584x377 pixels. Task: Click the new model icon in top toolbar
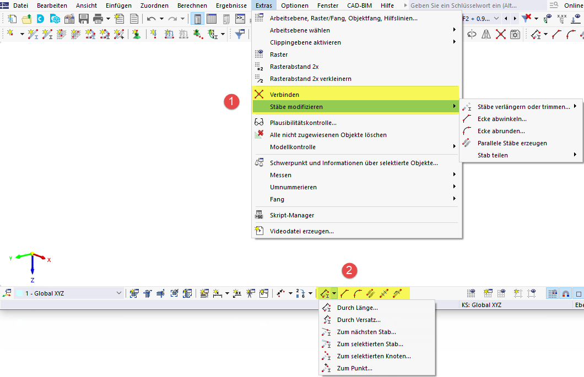click(x=12, y=19)
